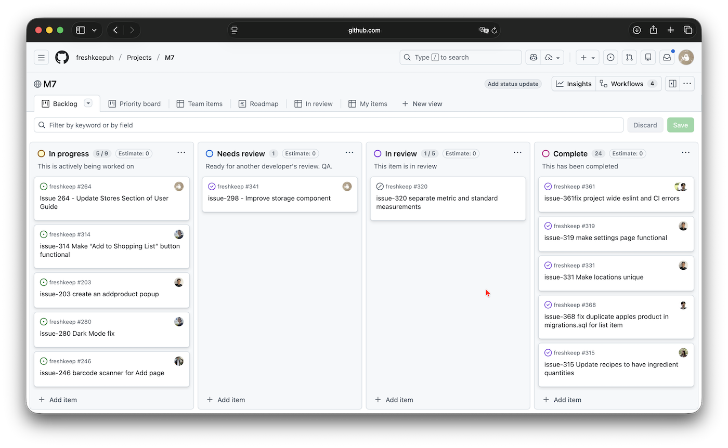The image size is (728, 448).
Task: Open the Safari share icon
Action: [x=654, y=30]
